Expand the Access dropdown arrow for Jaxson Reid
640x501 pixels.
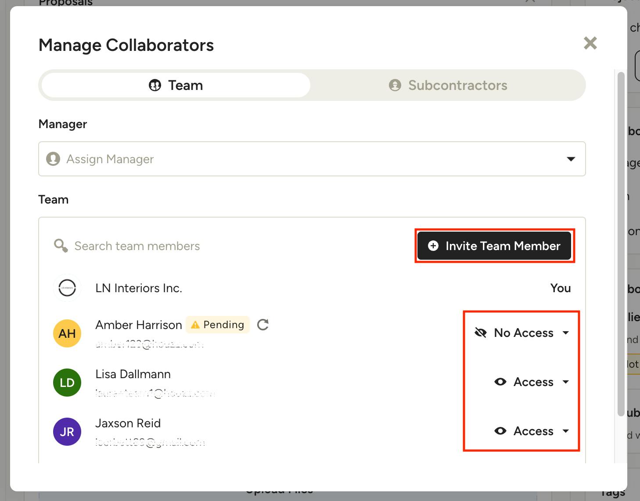pos(566,431)
